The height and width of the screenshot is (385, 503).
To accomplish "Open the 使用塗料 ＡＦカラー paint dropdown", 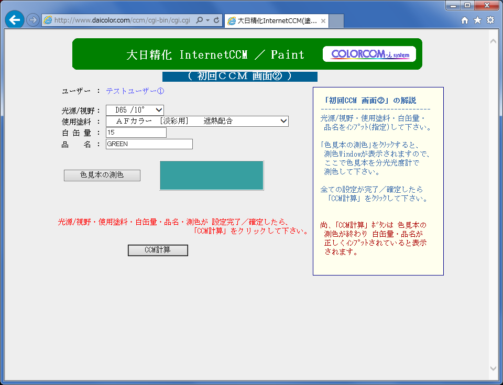I will [x=197, y=122].
